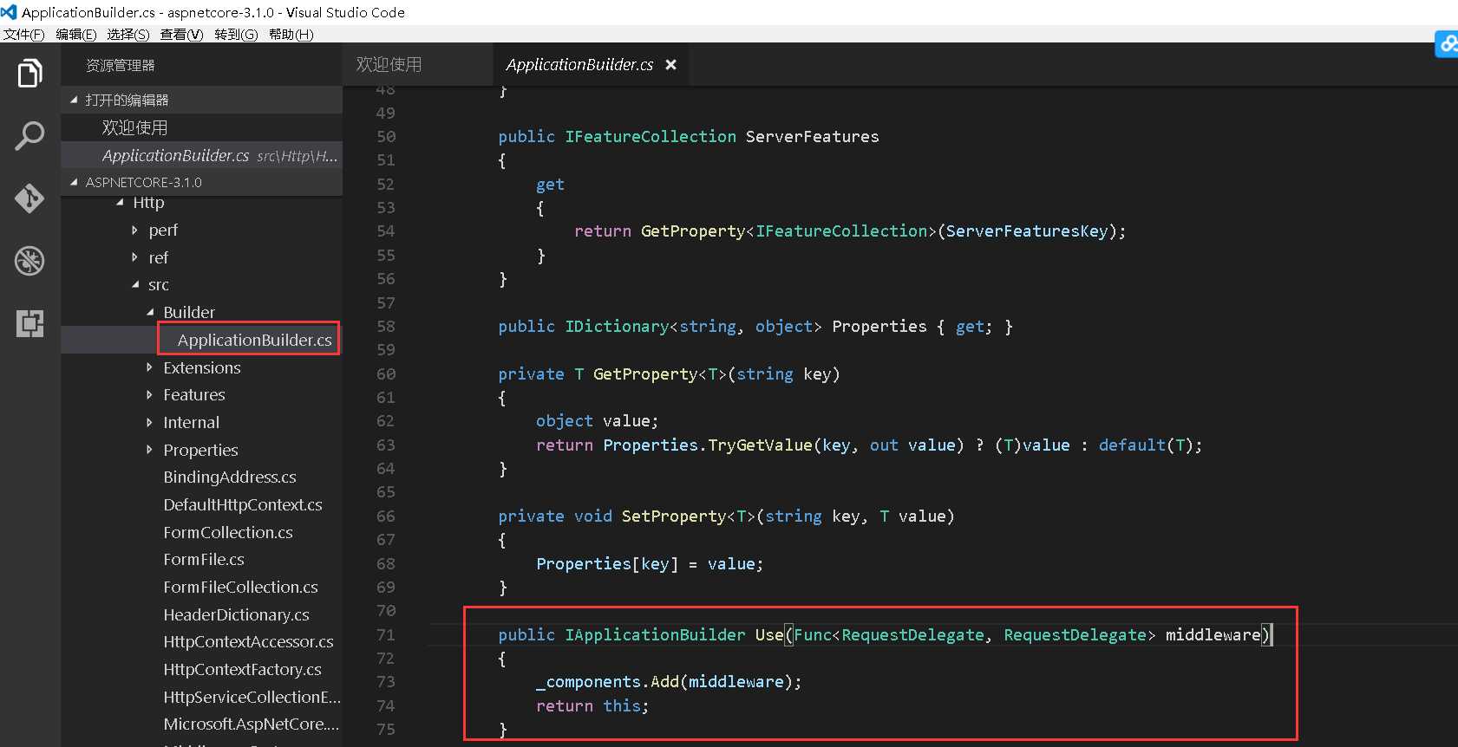Viewport: 1458px width, 747px height.
Task: Collapse the src folder
Action: 135,285
